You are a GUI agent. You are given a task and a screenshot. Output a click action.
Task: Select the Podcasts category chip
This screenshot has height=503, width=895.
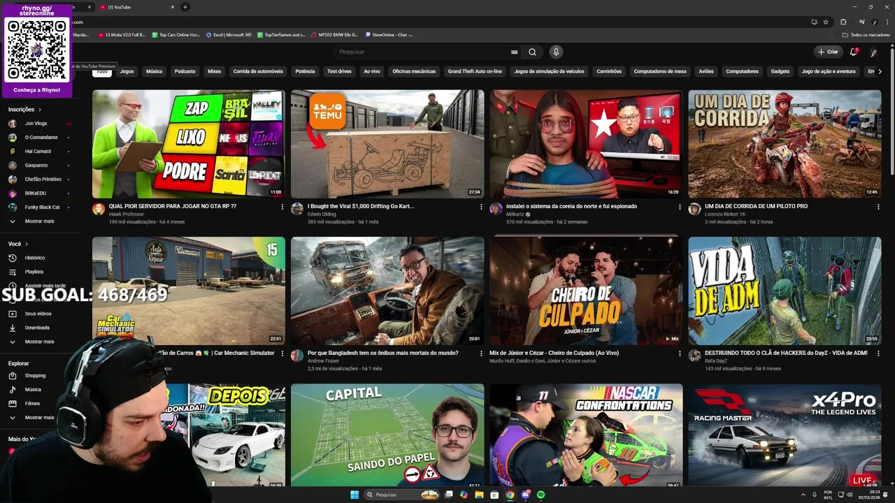coord(185,71)
